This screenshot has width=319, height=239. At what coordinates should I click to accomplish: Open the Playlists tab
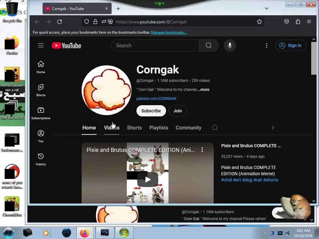click(159, 128)
